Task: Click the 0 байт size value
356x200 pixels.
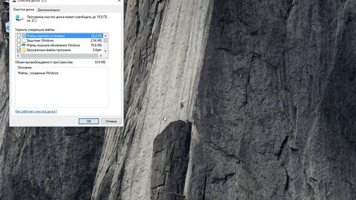Action: 97,50
